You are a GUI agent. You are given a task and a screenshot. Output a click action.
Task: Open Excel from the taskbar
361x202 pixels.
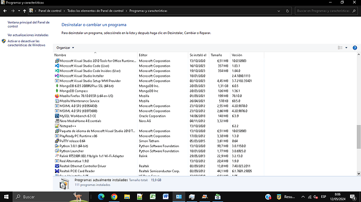point(153,197)
